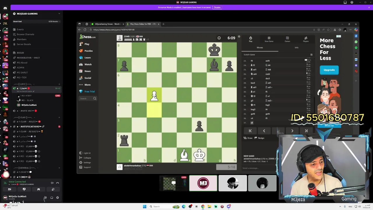Image resolution: width=373 pixels, height=210 pixels.
Task: Click the white pawn on c5
Action: coord(154,95)
